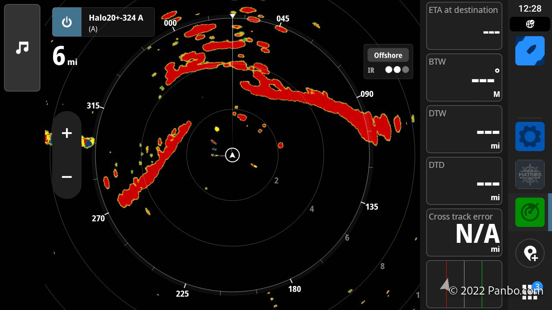
Task: Click the 6 mi range readout
Action: point(65,56)
